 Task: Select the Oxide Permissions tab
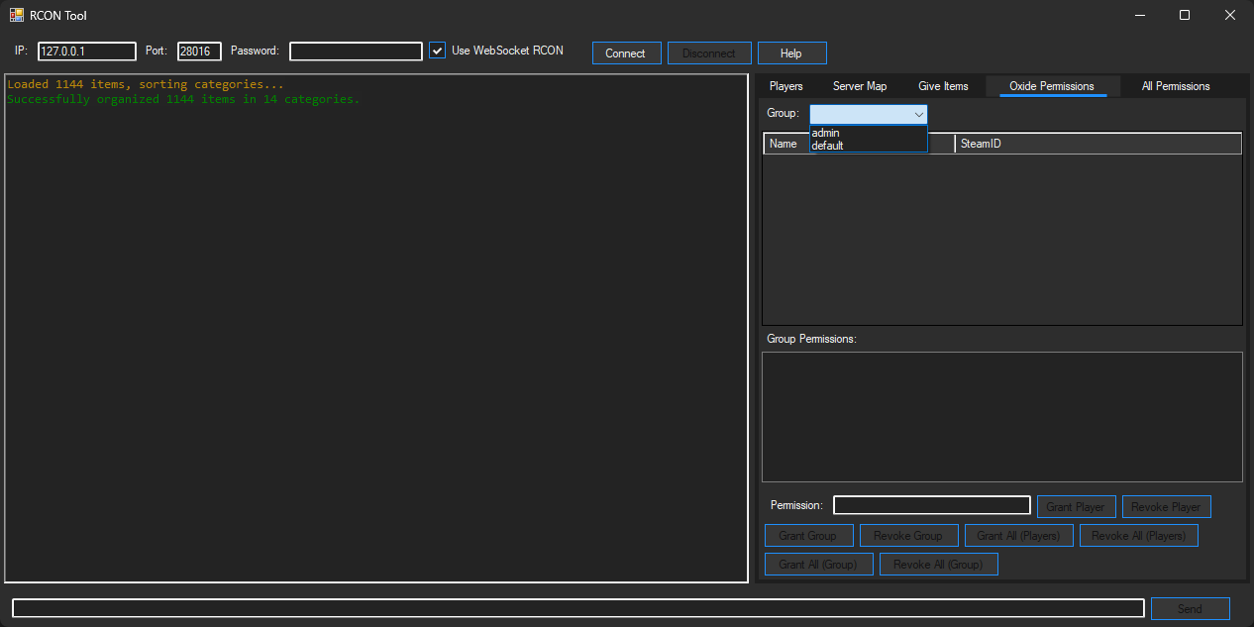pos(1051,86)
